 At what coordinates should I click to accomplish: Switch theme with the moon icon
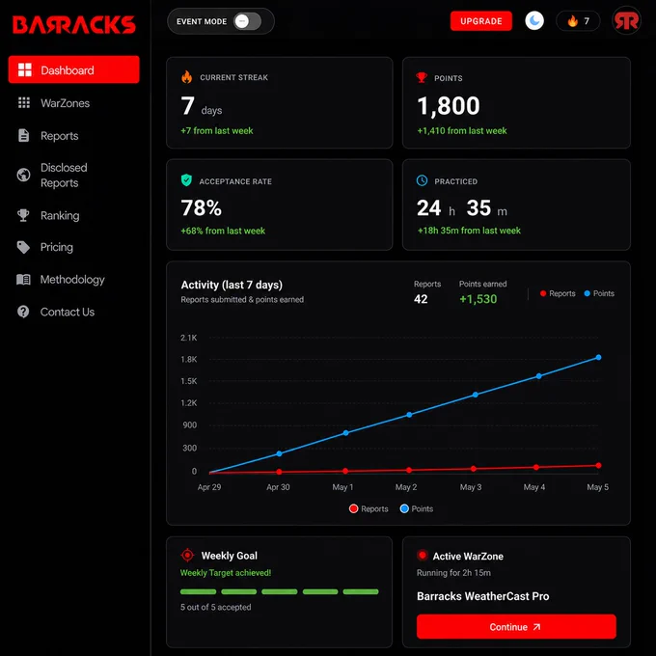534,21
